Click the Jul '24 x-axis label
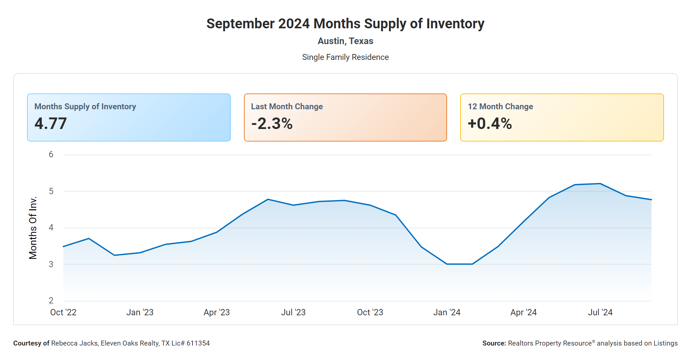This screenshot has width=691, height=362. [x=600, y=312]
